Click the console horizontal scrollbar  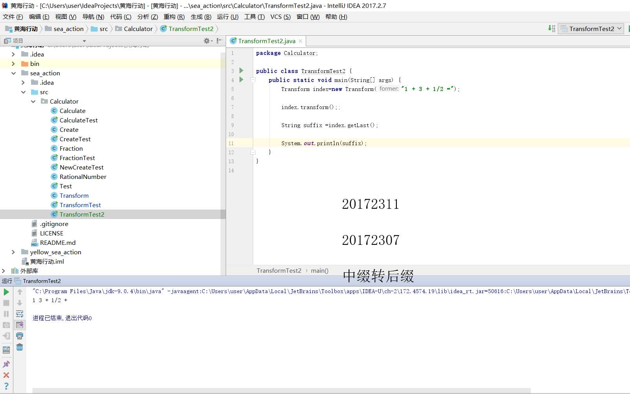[x=281, y=390]
